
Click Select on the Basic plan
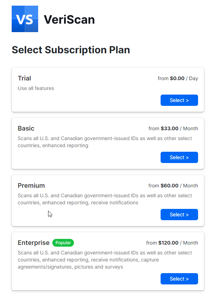point(179,157)
